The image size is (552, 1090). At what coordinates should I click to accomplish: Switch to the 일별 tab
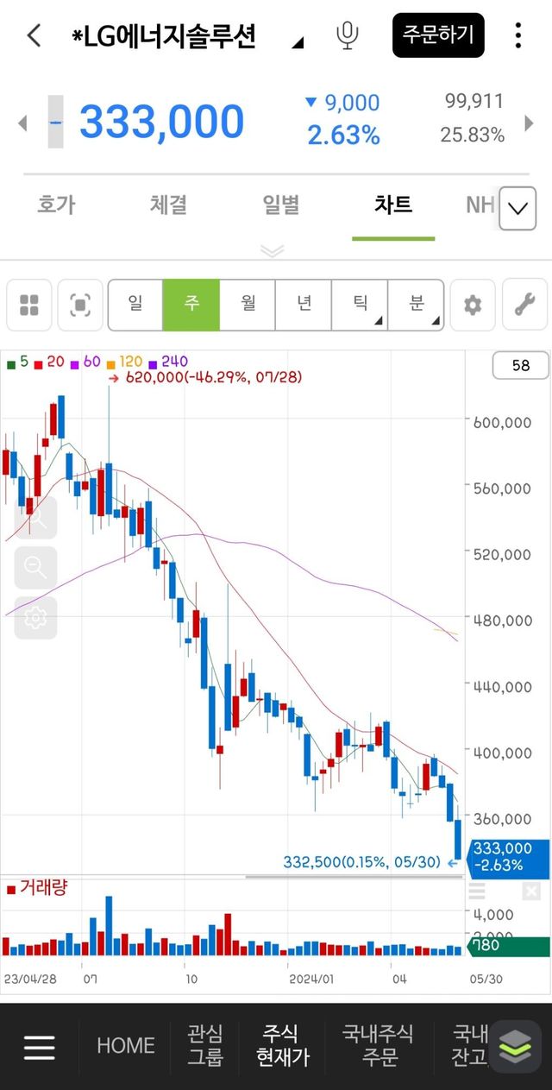[x=281, y=205]
